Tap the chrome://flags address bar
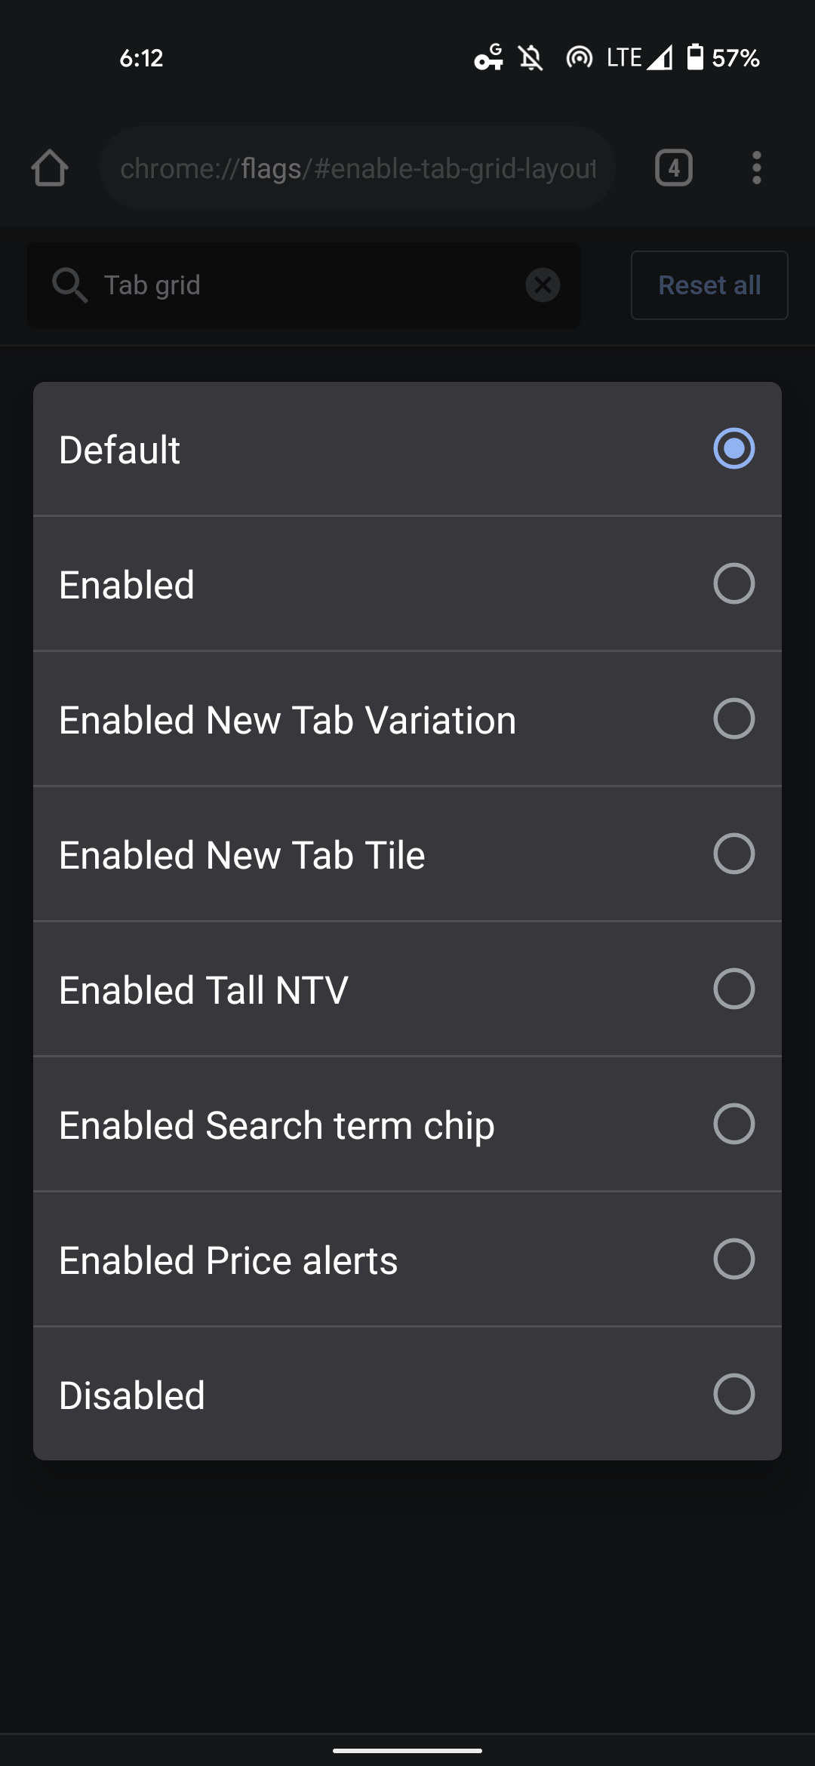Screen dimensions: 815x1766 pos(358,168)
